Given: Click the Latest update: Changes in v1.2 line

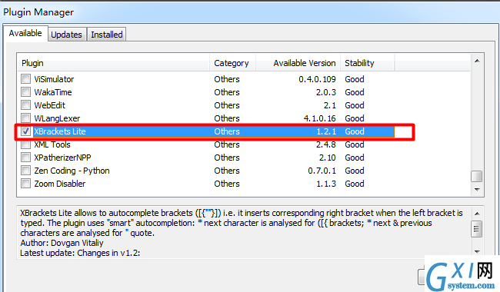Looking at the screenshot, I should (80, 253).
